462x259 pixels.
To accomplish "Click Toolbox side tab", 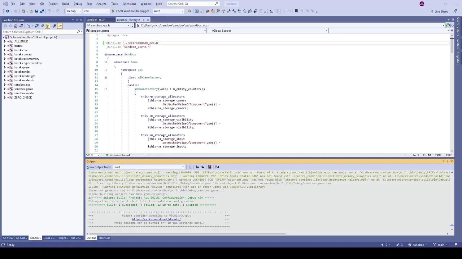I will 458,44.
